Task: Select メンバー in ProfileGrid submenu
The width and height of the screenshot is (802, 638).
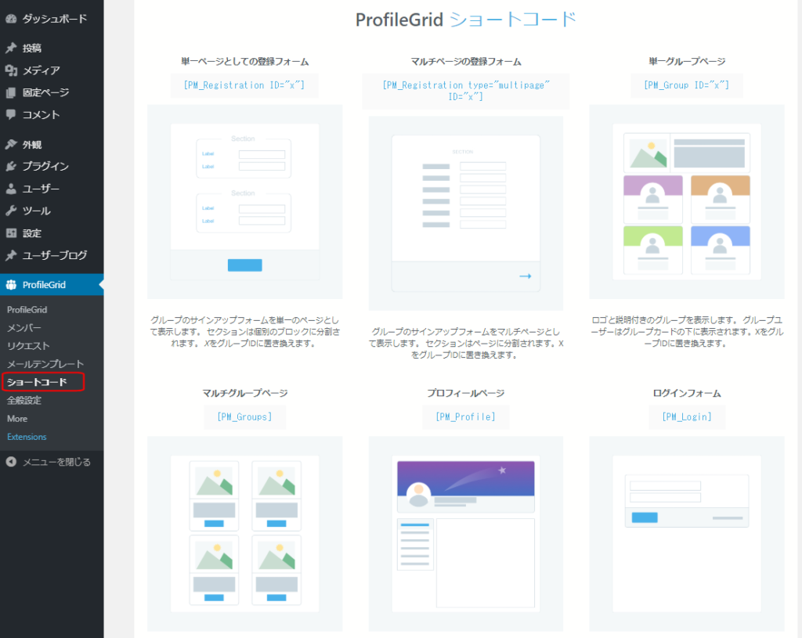Action: click(24, 328)
